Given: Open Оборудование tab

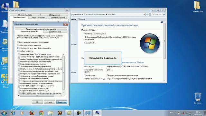Looking at the screenshot, I should 54,15.
